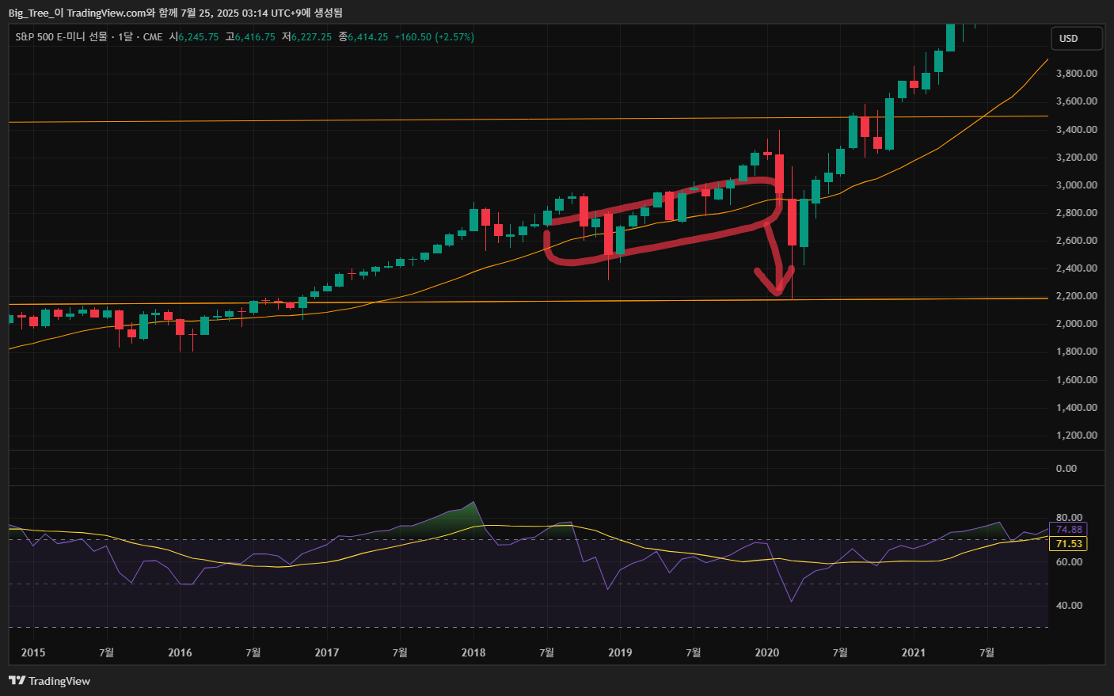Click the RSI 80.00 scale label
Screen dimensions: 1114x696
pyautogui.click(x=1069, y=518)
